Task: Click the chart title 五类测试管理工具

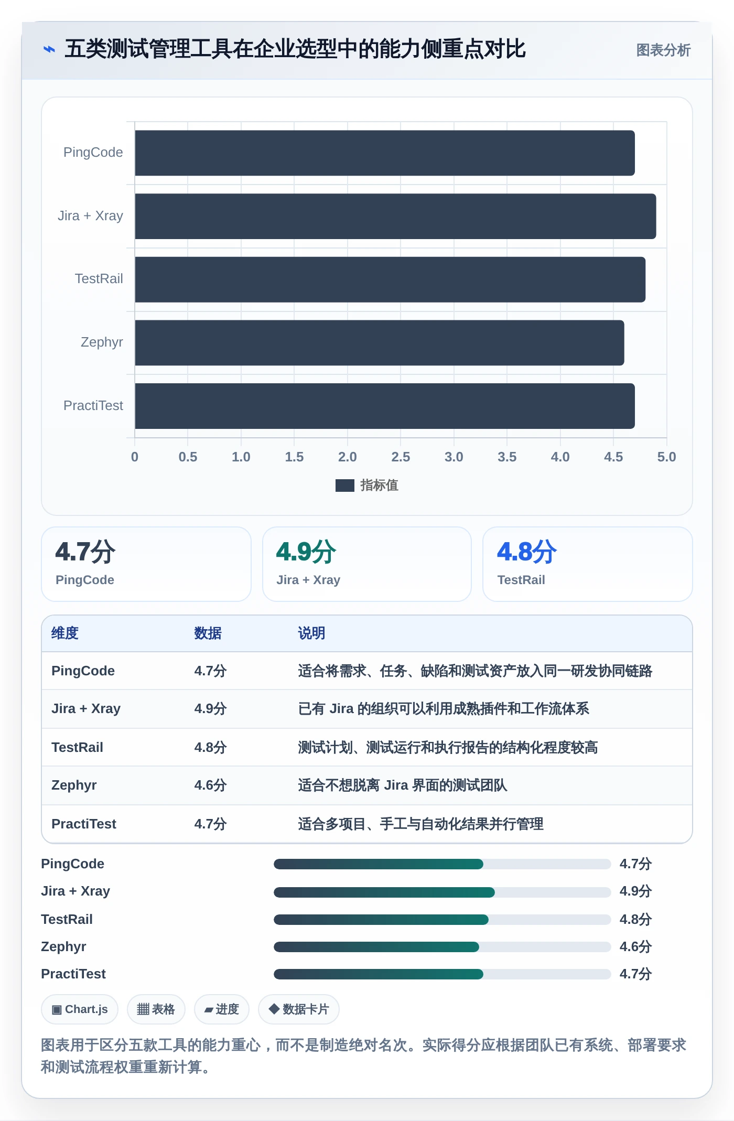Action: coord(295,49)
